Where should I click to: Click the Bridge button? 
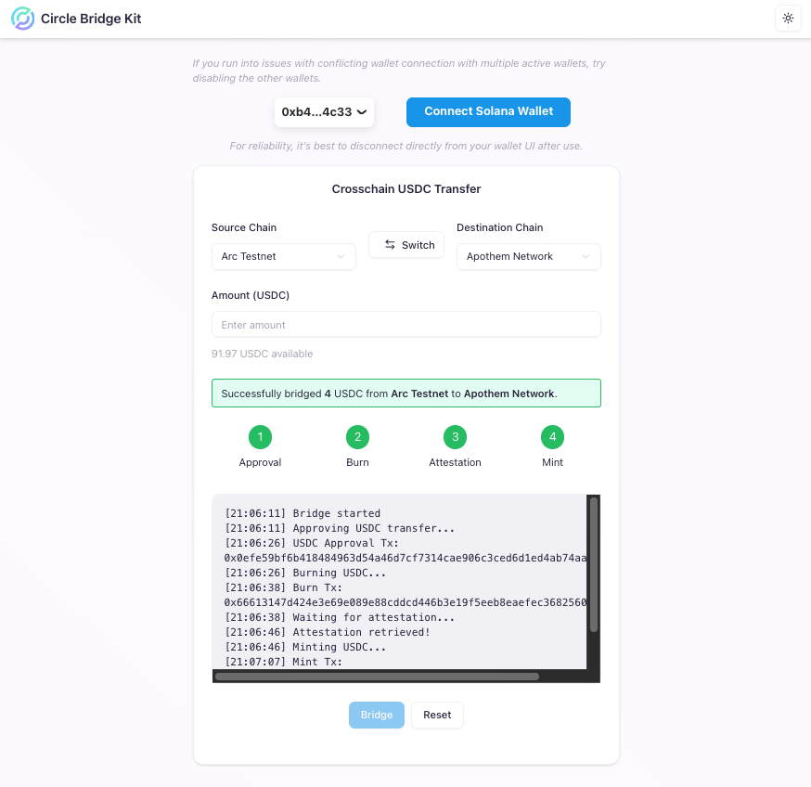tap(377, 716)
